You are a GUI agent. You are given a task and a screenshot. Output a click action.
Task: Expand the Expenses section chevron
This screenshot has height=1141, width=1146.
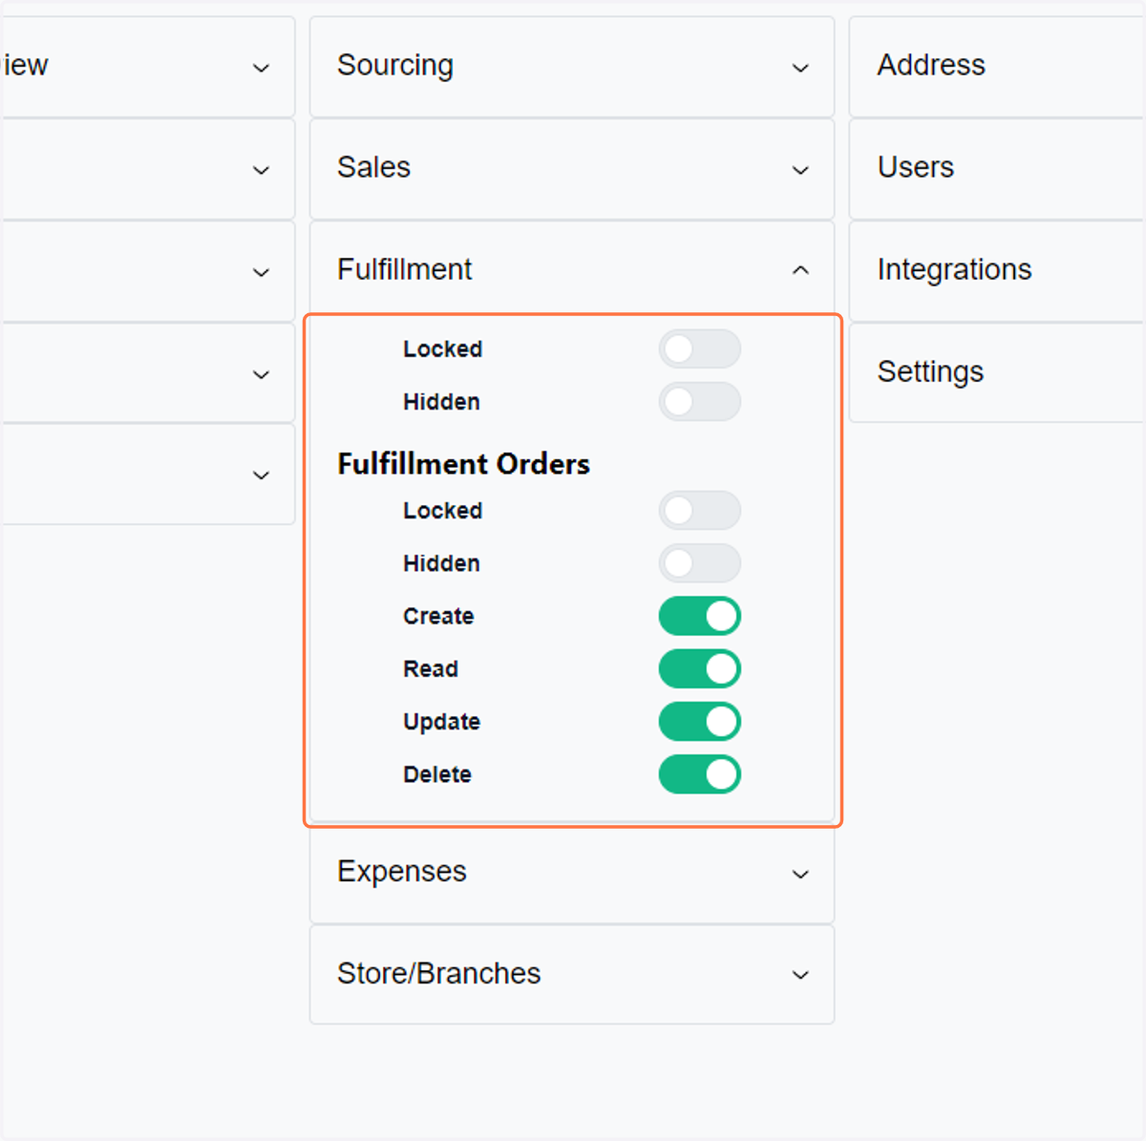tap(800, 874)
